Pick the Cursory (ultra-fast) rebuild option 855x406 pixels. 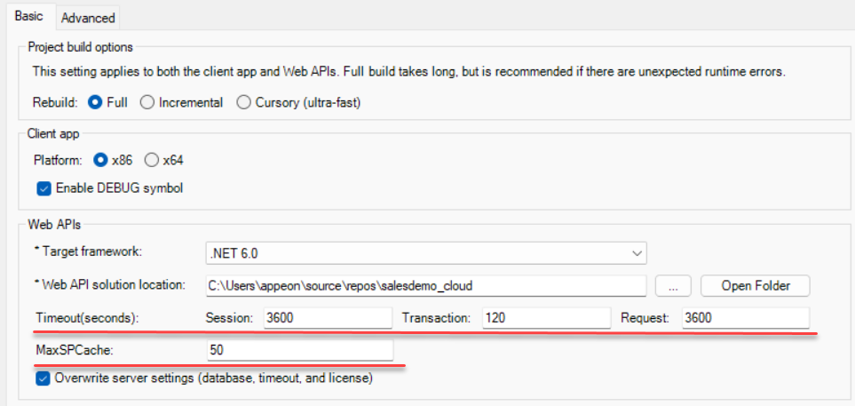pos(244,102)
